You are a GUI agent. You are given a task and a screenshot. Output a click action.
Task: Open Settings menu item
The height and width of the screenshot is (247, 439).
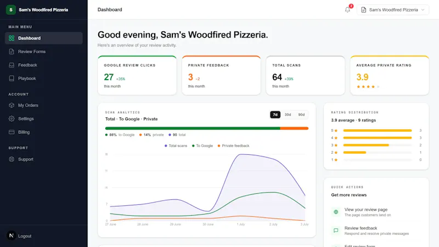point(44,119)
